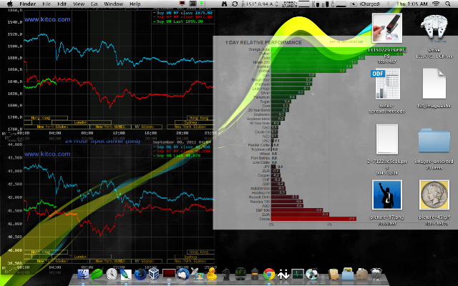This screenshot has height=286, width=458.
Task: Open the brown Applications stack in Dock
Action: (333, 275)
